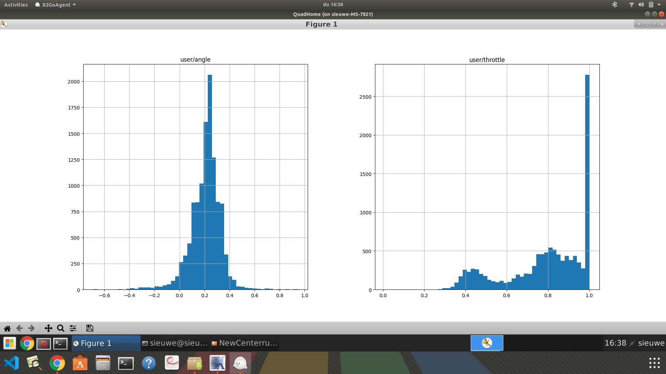Image resolution: width=666 pixels, height=374 pixels.
Task: Save the figure with the floppy icon
Action: pos(89,328)
